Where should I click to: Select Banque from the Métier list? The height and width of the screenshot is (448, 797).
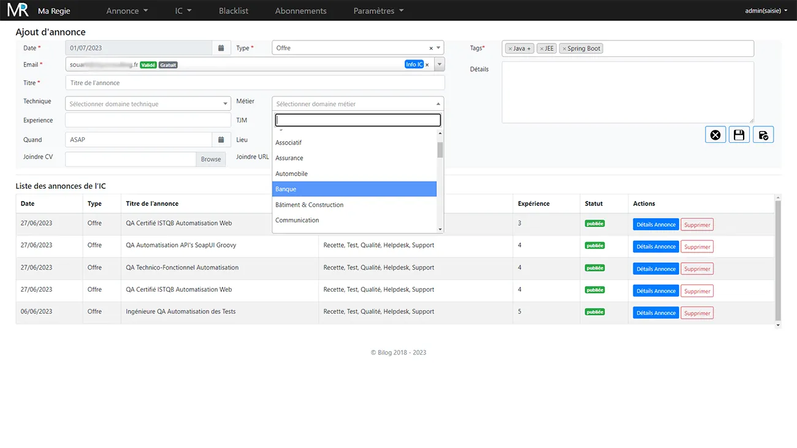(354, 189)
